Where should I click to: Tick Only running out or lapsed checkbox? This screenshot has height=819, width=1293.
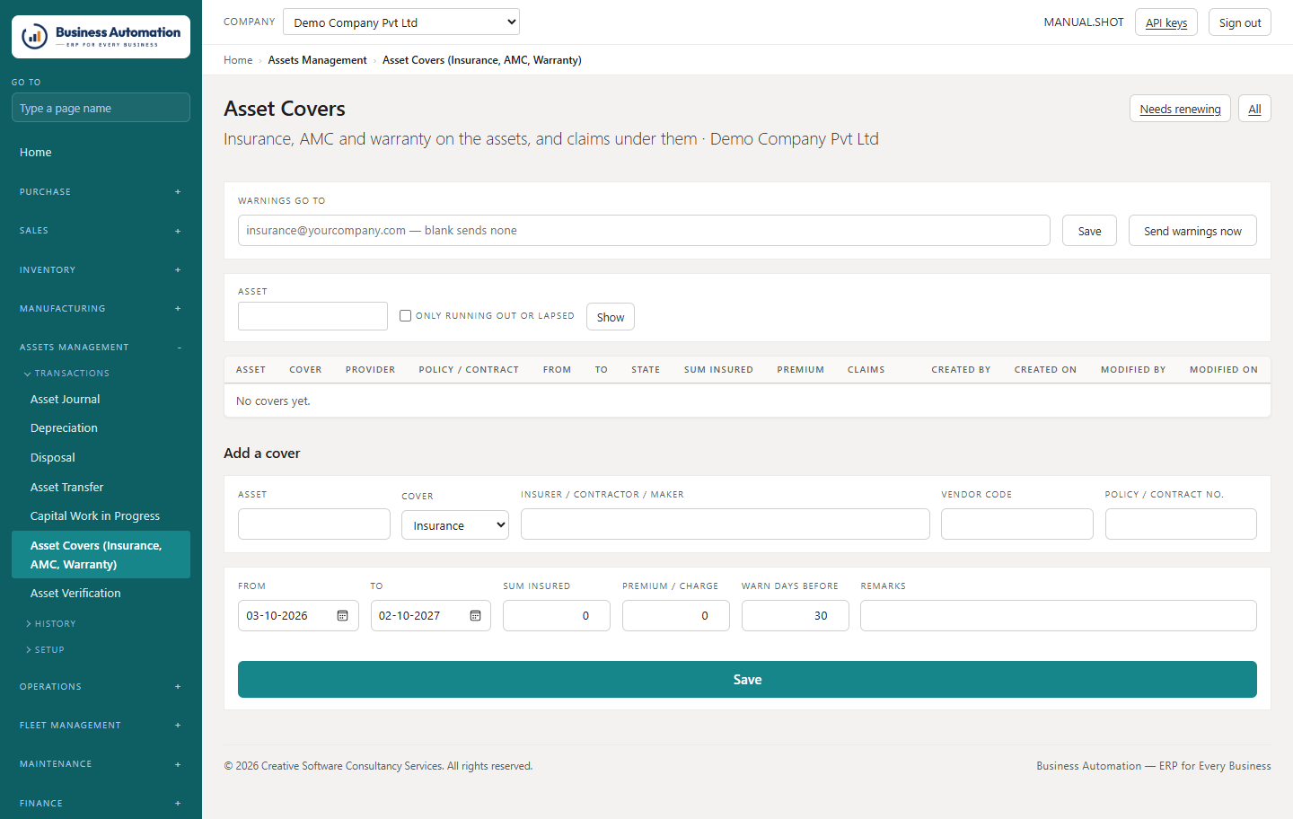click(x=405, y=316)
